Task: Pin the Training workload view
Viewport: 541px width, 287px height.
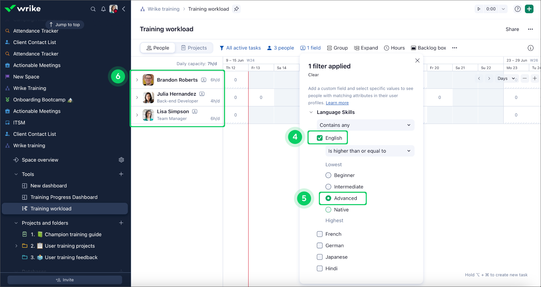Action: point(237,9)
